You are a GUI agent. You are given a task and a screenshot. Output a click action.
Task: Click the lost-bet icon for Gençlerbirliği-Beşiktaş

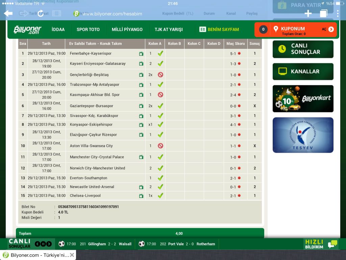(x=160, y=75)
